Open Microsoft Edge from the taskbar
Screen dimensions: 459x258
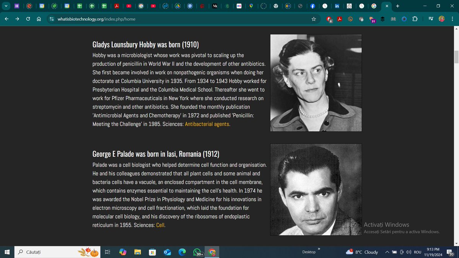[x=182, y=252]
